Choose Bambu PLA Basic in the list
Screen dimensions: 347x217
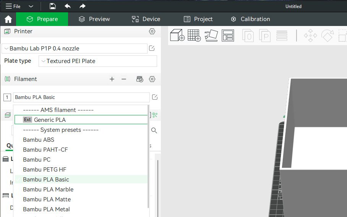81,180
